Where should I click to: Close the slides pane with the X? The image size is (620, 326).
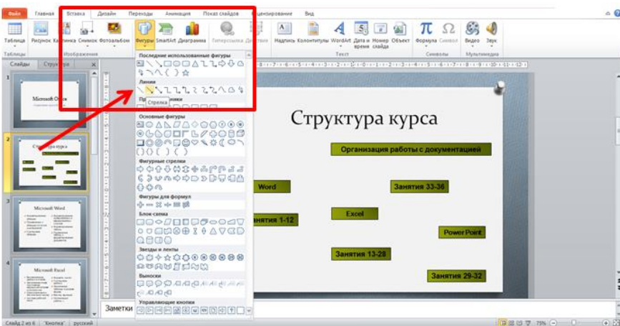point(93,64)
